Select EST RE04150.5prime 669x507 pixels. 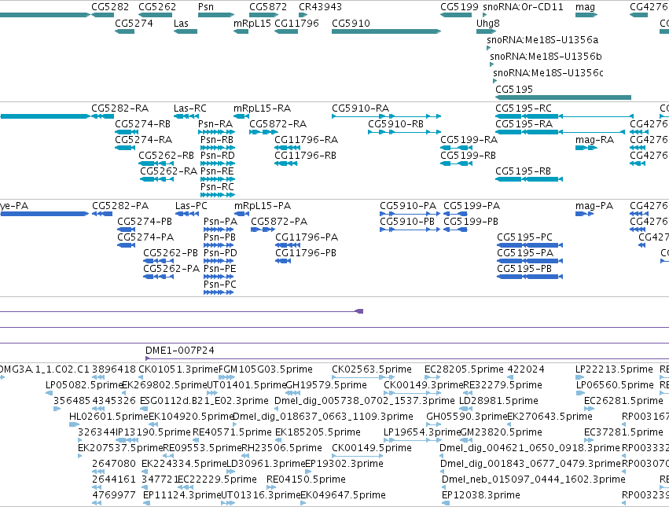tap(270, 487)
